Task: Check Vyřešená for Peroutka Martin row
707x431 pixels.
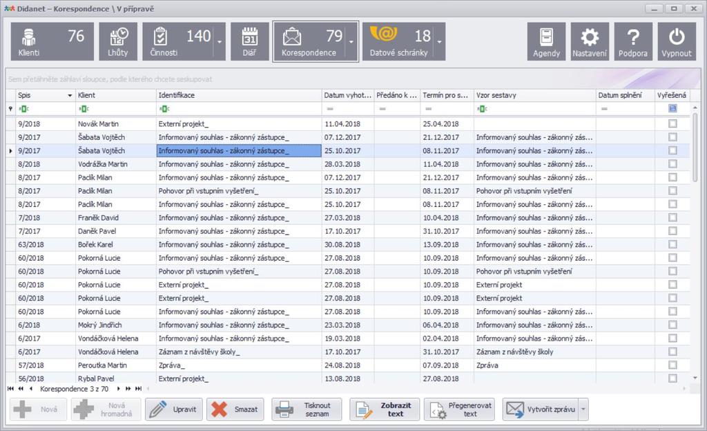Action: click(672, 365)
